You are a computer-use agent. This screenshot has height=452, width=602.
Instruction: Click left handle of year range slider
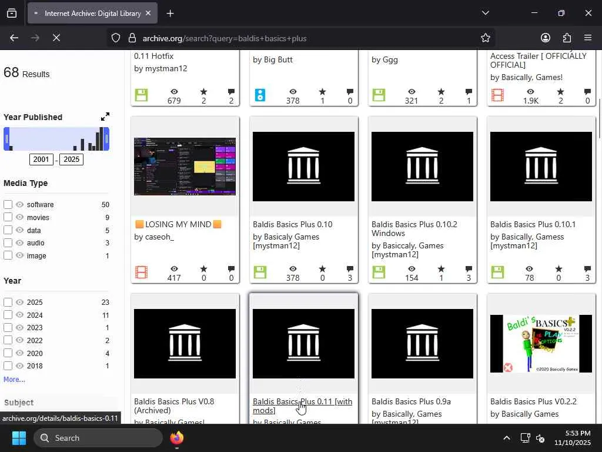click(6, 139)
